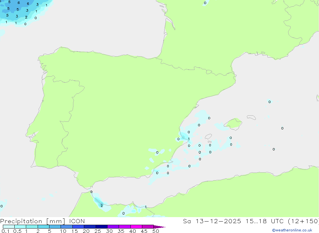Click the "0.1" legend label
Viewport: 319px width, 233px height.
pyautogui.click(x=5, y=231)
